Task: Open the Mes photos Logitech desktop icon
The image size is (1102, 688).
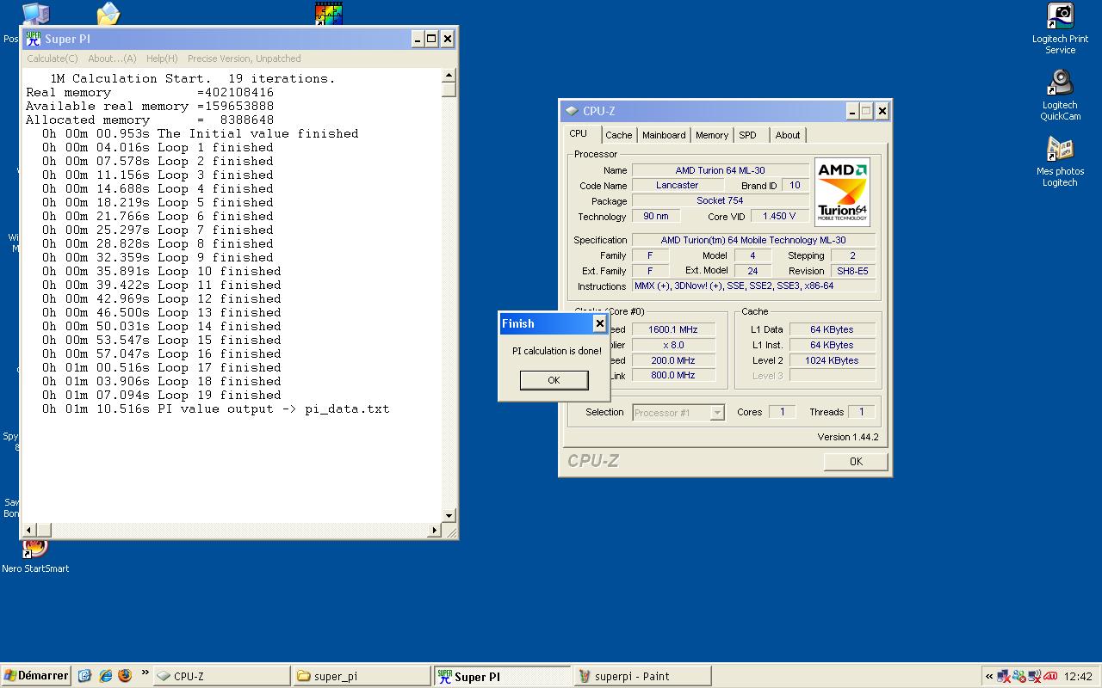Action: click(1061, 162)
